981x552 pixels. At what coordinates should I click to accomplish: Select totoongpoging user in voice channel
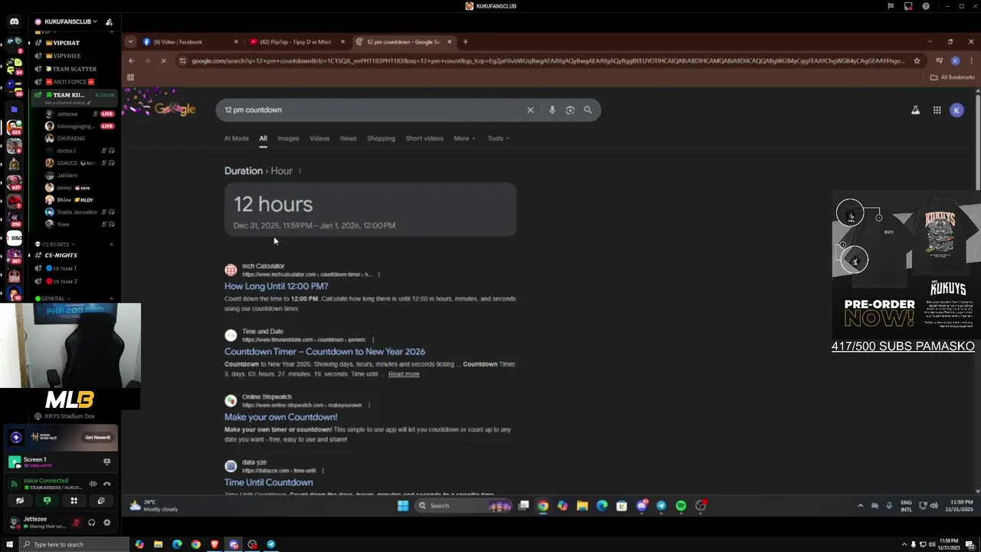pos(74,126)
